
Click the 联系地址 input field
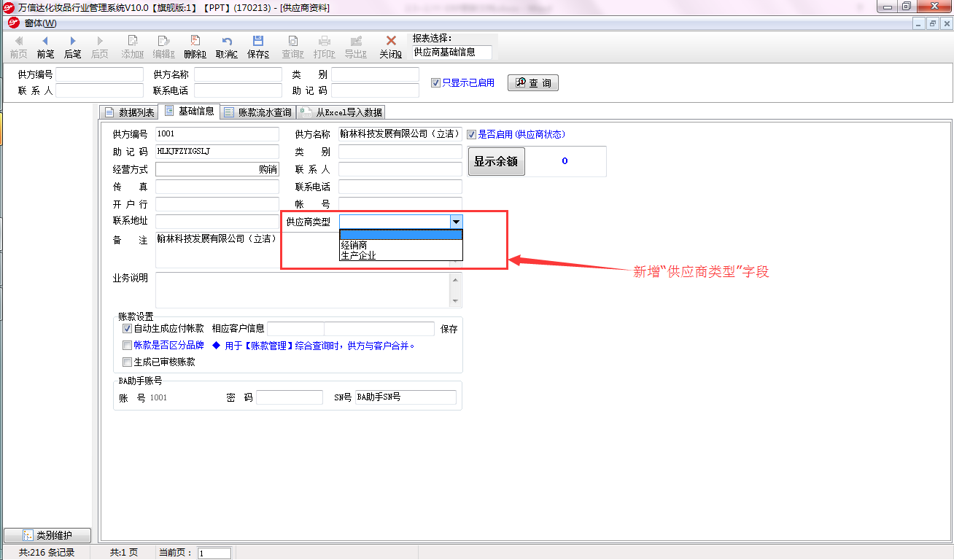[217, 222]
